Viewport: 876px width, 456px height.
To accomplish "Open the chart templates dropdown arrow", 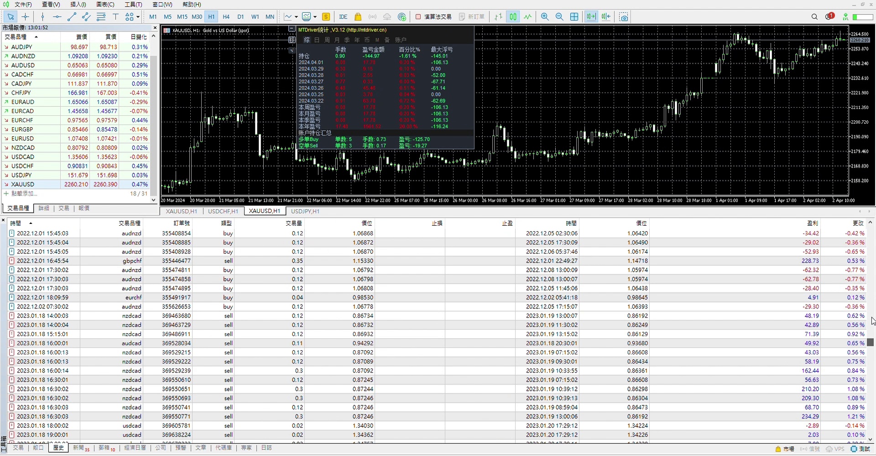I will point(315,17).
